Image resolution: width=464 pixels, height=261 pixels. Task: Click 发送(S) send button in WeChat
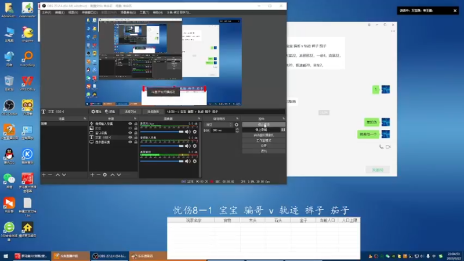coord(378,170)
